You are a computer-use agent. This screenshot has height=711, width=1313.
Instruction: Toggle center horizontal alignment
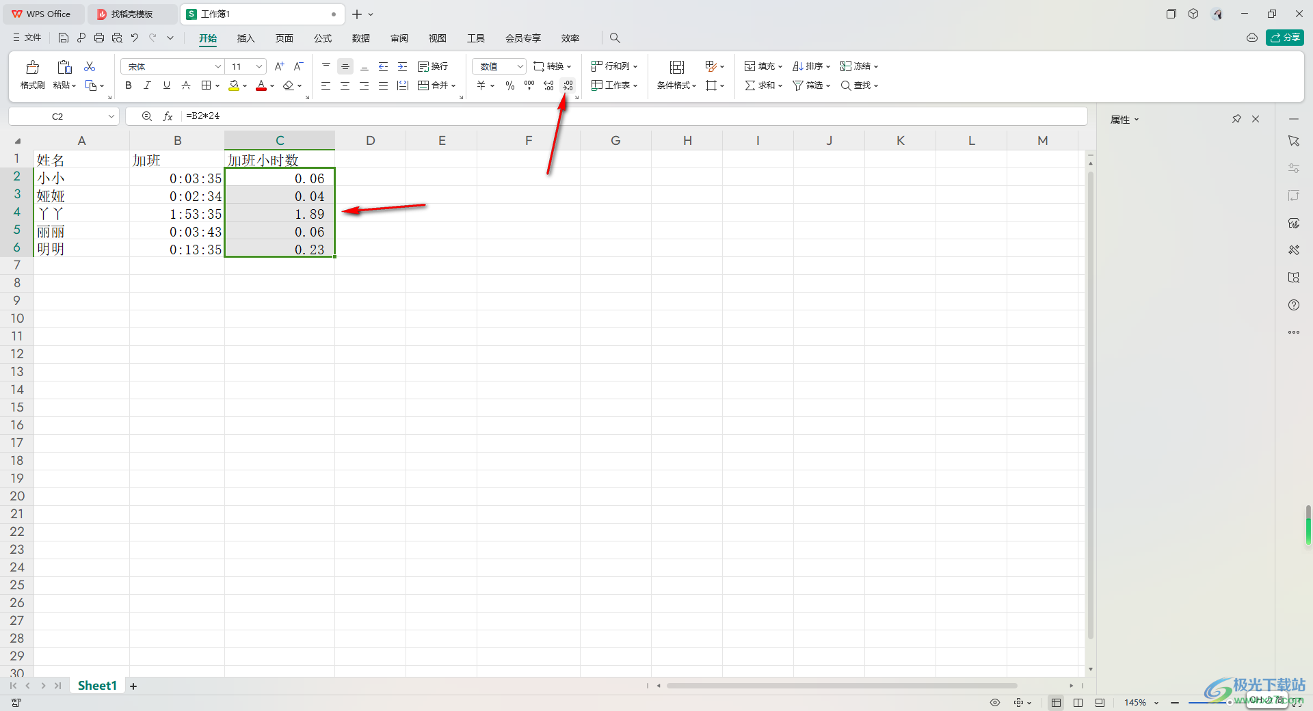[345, 85]
